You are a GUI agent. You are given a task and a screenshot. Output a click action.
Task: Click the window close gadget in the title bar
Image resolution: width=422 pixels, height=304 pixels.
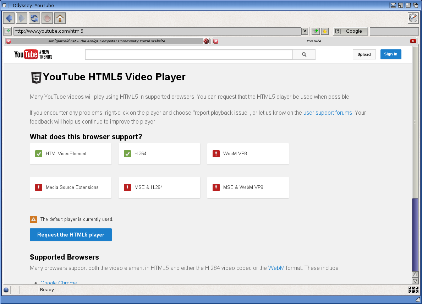point(4,5)
